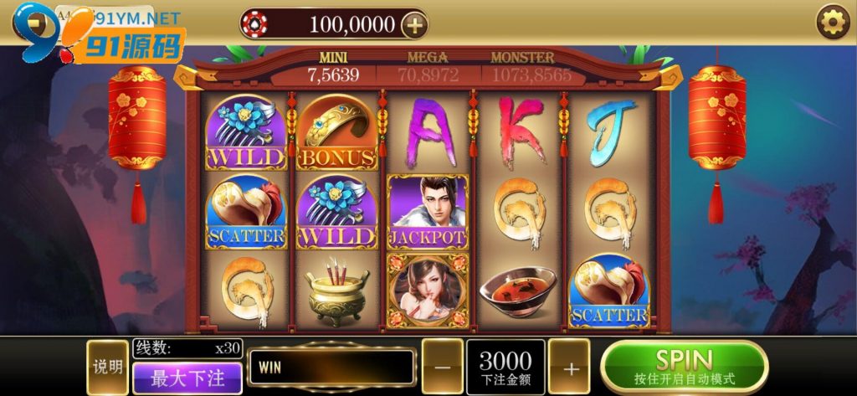
Task: Decrease bet amount with minus button
Action: tap(442, 367)
